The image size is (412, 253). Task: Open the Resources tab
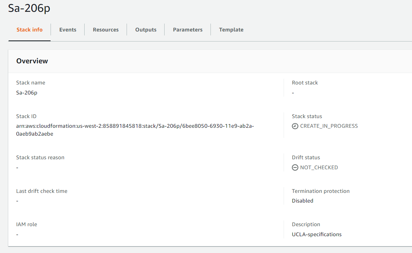(x=106, y=30)
